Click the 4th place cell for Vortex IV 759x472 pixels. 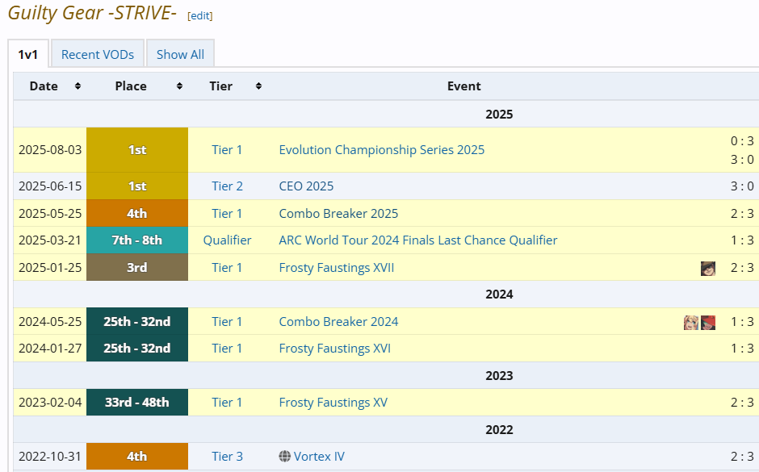[x=137, y=456]
